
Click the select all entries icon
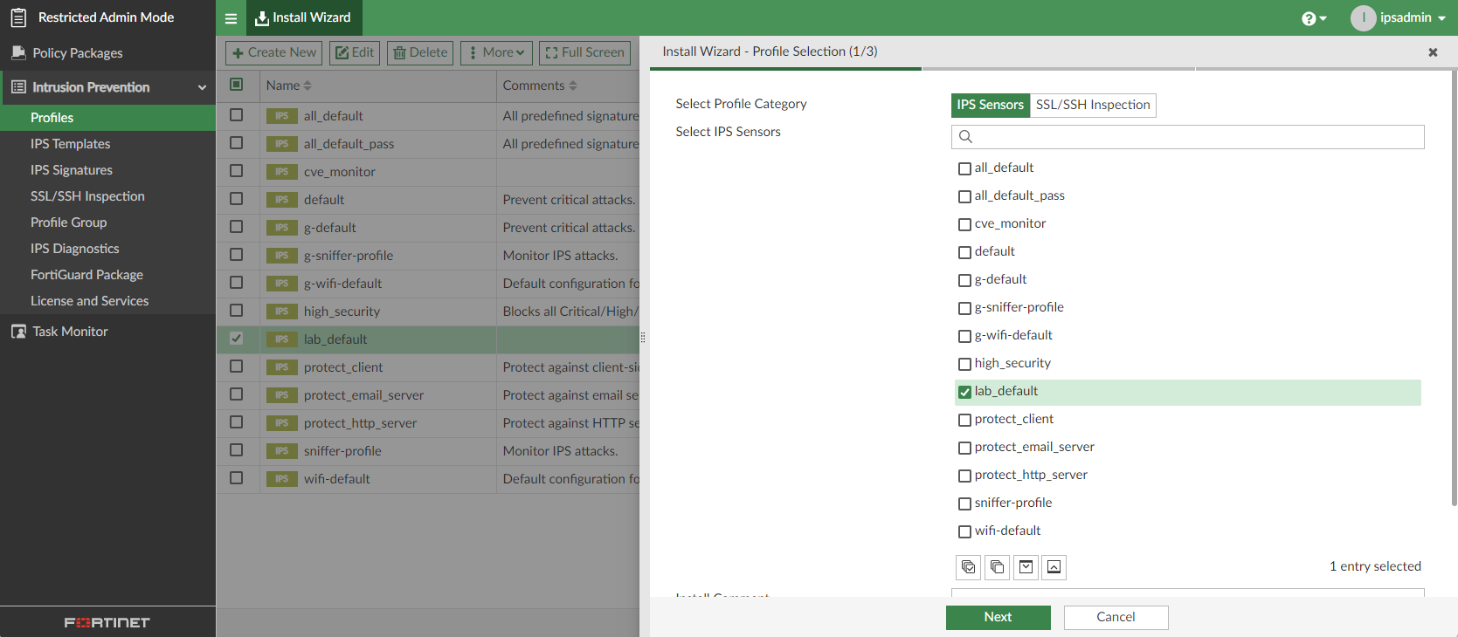(969, 567)
